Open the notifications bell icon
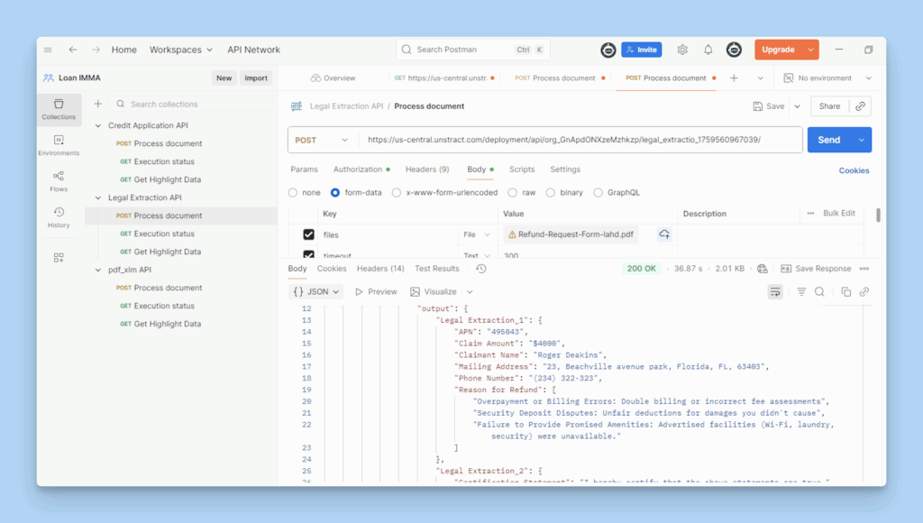This screenshot has width=923, height=523. [708, 50]
